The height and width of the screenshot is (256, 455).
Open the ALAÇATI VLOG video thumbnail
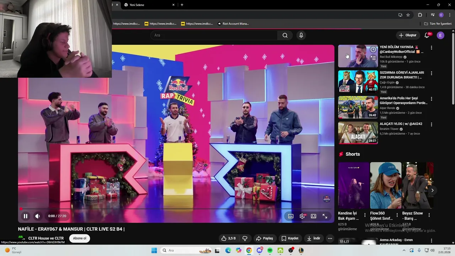point(358,133)
